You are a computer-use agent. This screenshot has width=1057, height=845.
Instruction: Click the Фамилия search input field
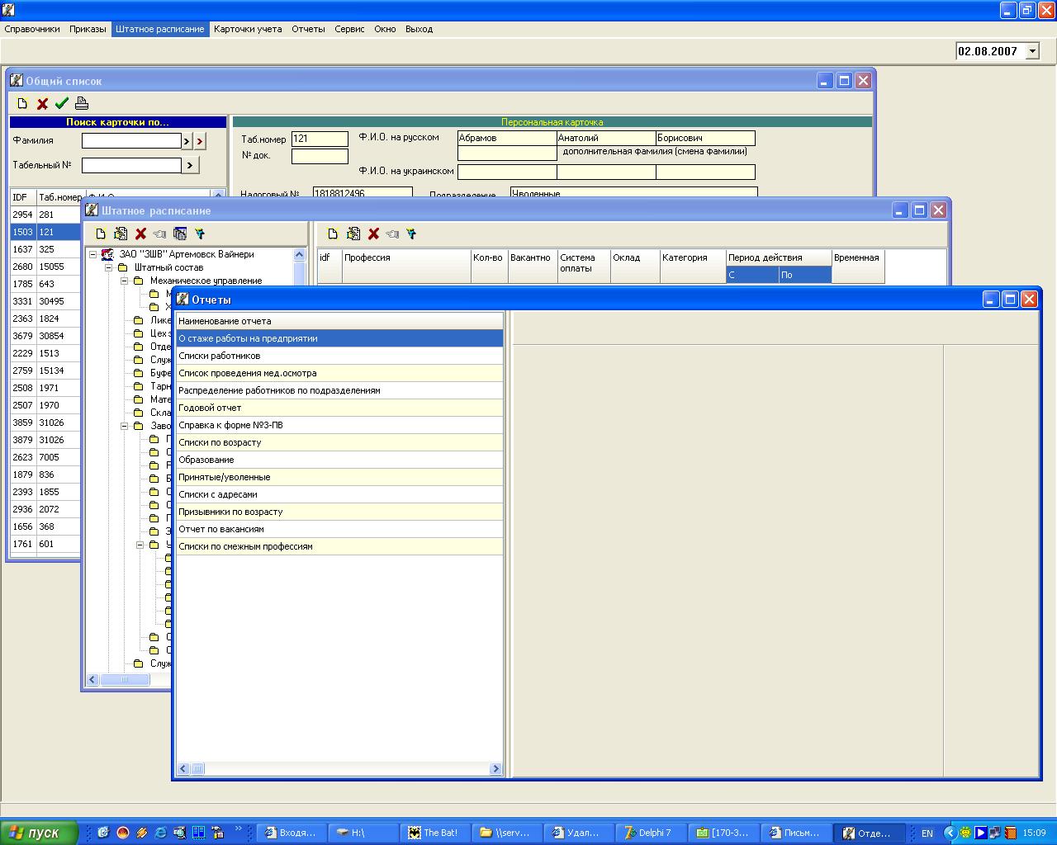(130, 140)
